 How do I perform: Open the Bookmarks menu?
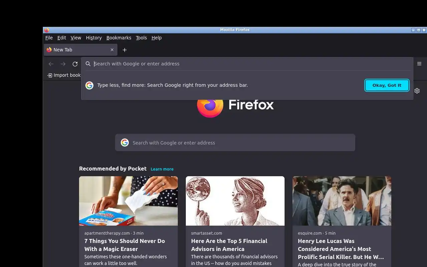tap(119, 38)
